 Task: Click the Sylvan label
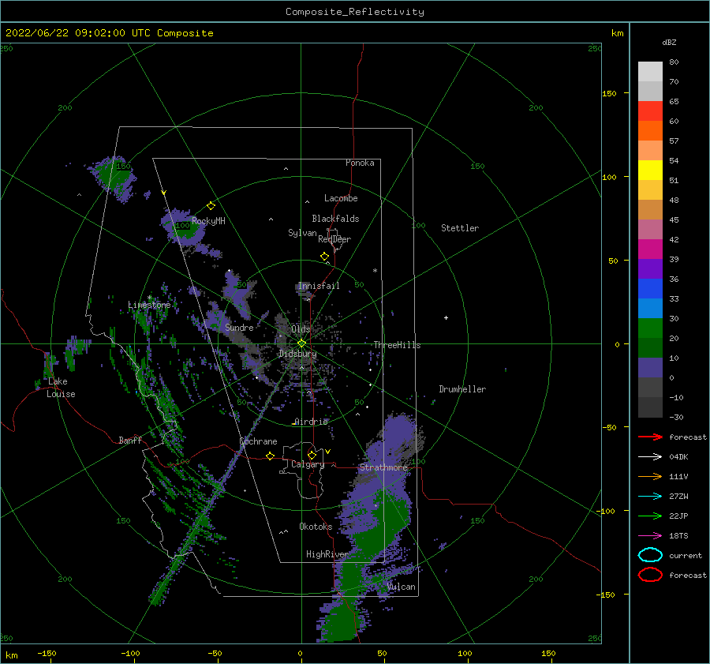[302, 233]
